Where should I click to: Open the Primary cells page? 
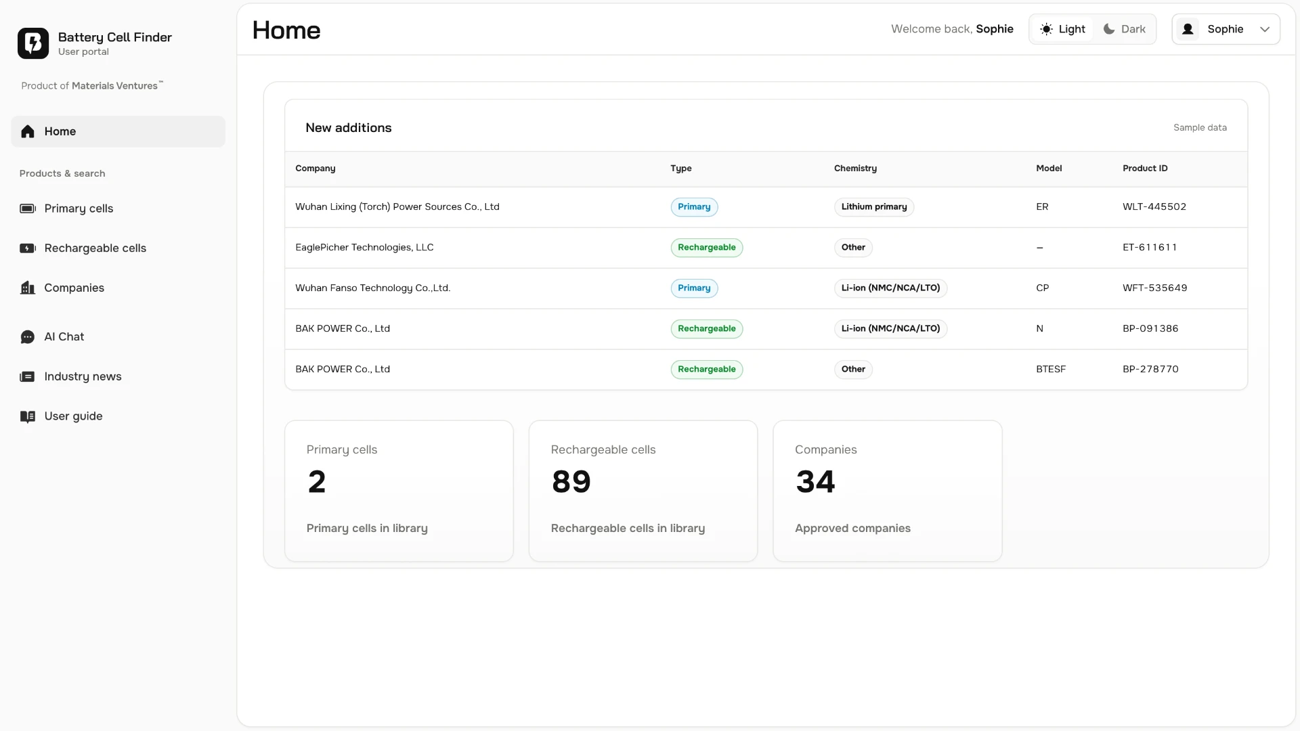pyautogui.click(x=118, y=208)
